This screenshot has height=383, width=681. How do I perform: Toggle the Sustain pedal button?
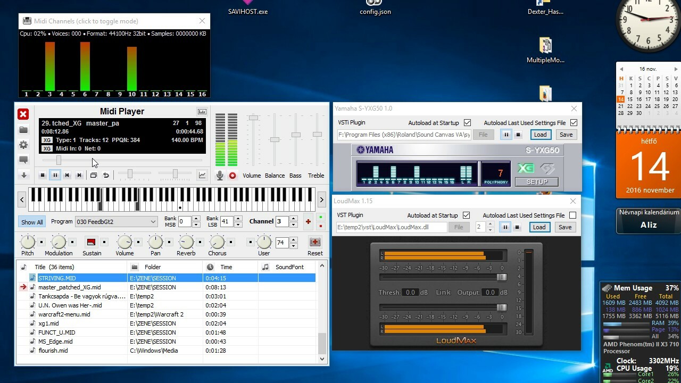(91, 242)
